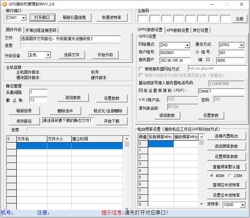Switch to APN参数设置 tab
Viewport: 250px width, 218px height.
click(x=178, y=30)
